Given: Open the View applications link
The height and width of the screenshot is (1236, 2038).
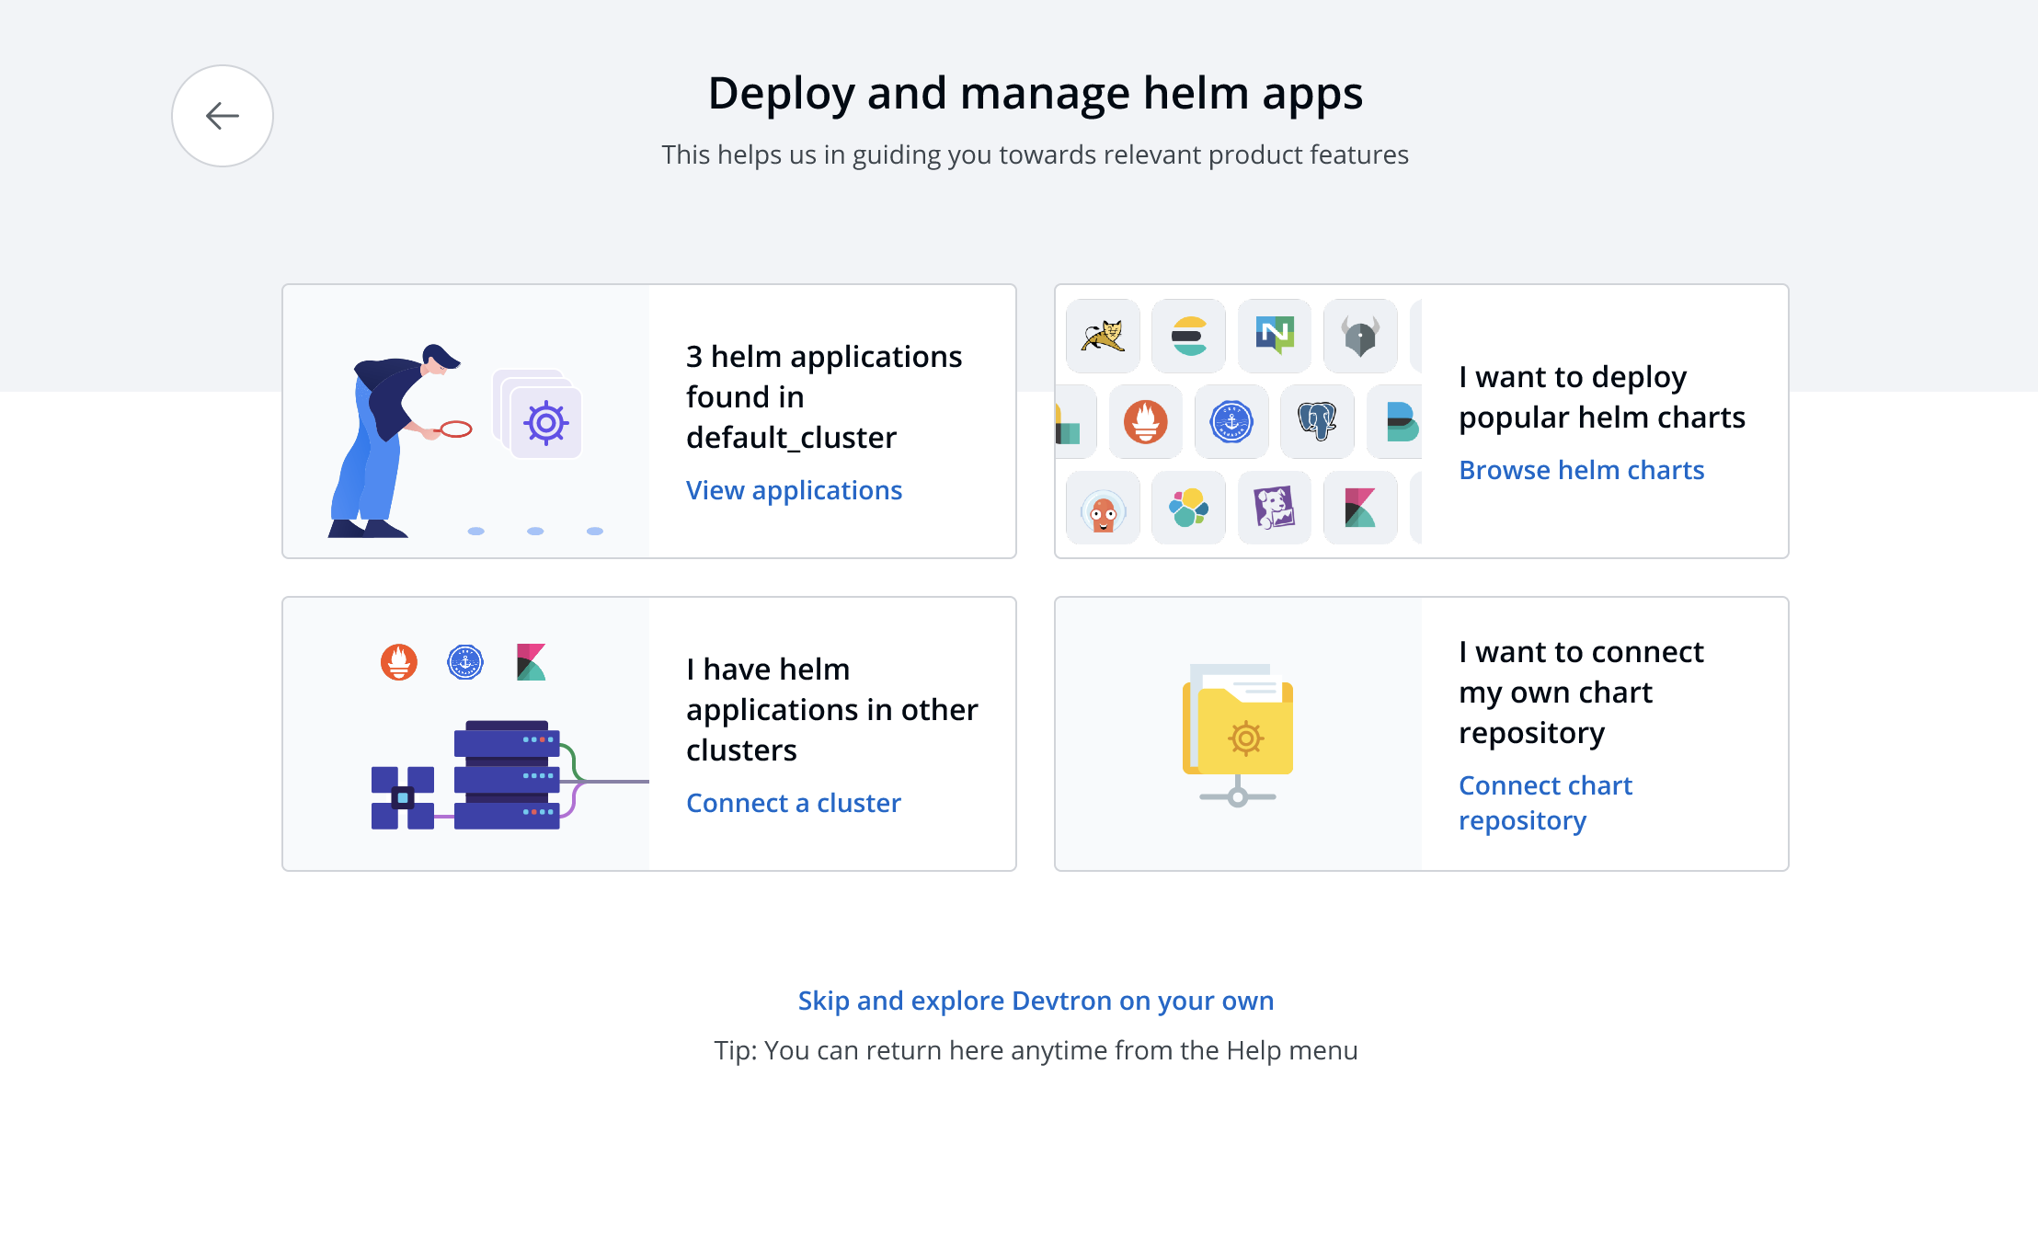Looking at the screenshot, I should coord(794,490).
